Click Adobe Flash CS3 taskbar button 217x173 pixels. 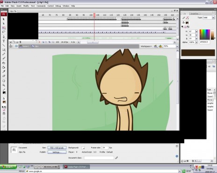click(x=76, y=167)
